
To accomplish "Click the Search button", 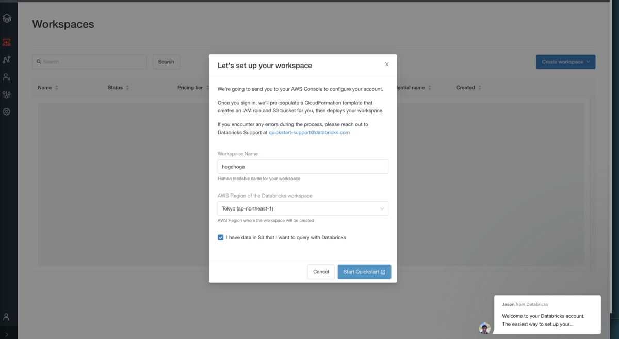I will click(166, 62).
